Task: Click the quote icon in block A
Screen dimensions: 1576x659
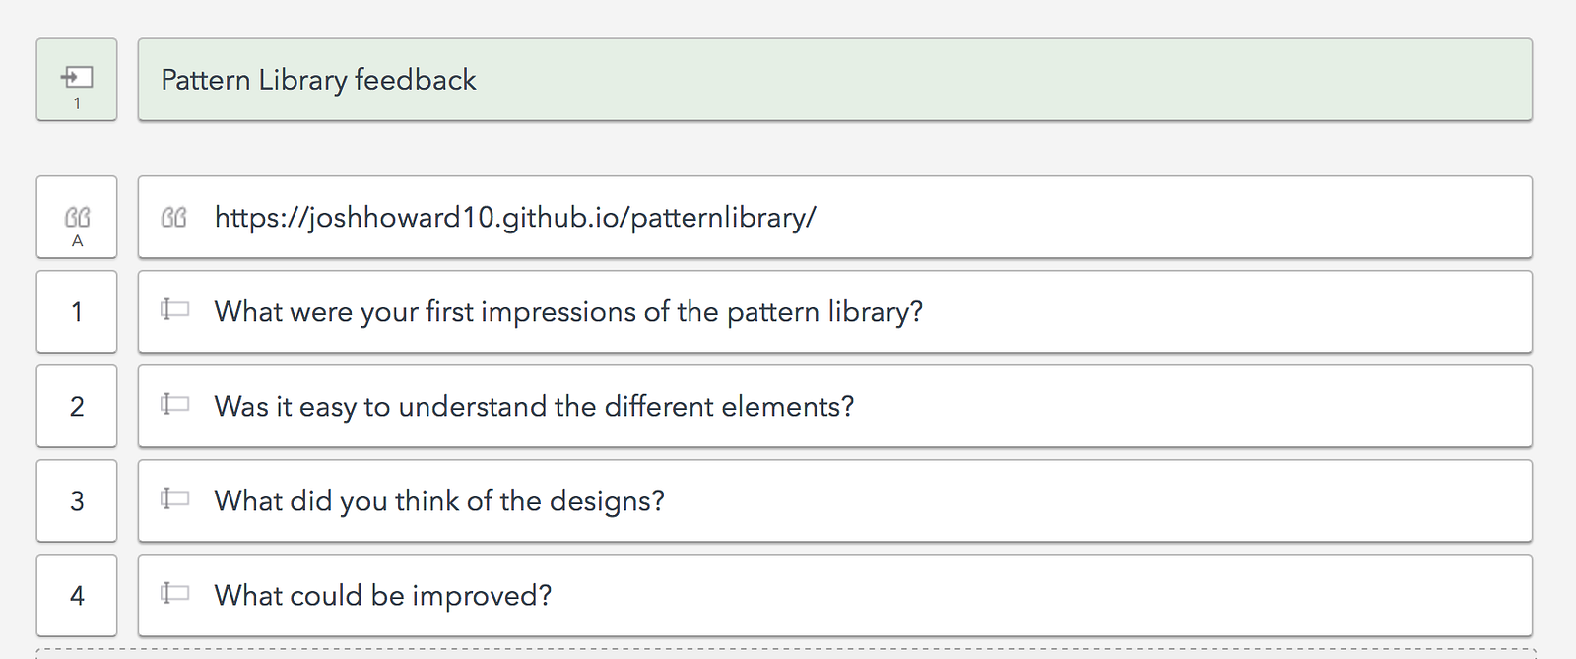Action: click(77, 216)
